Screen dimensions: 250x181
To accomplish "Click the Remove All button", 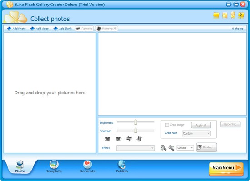I will point(107,29).
